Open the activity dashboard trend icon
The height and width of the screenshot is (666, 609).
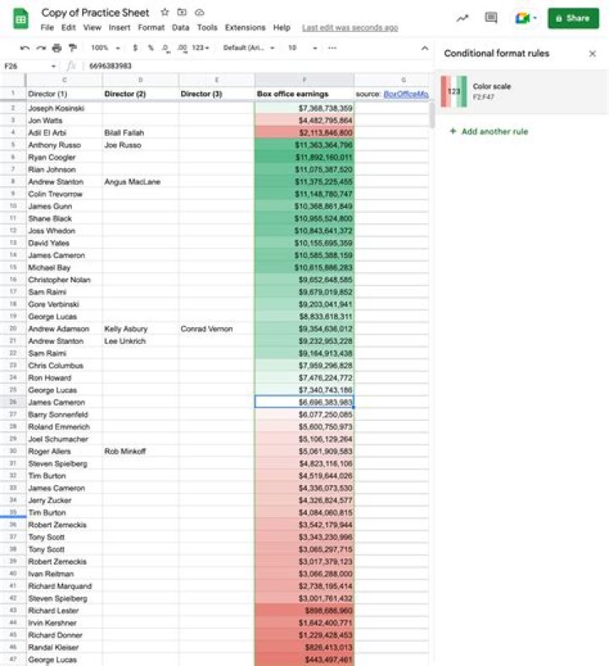(x=463, y=19)
